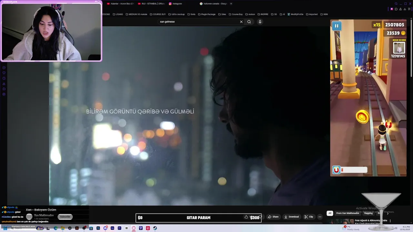Screen dimensions: 413x232
Task: Open the fonts bookmark folder
Action: (x=191, y=14)
